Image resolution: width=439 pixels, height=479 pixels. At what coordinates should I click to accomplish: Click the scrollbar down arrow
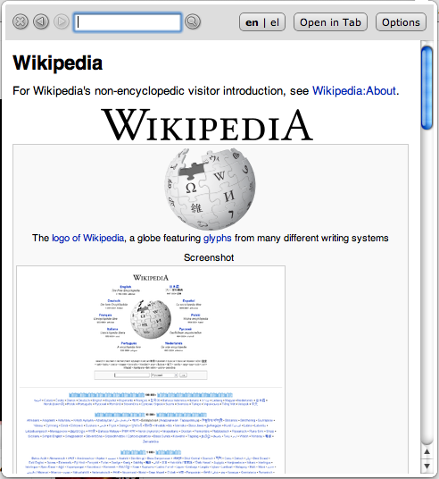(x=427, y=466)
